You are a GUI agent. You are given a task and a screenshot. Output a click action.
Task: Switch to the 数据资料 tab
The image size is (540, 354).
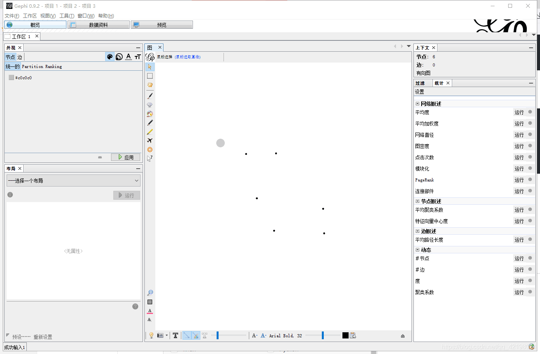tap(99, 25)
